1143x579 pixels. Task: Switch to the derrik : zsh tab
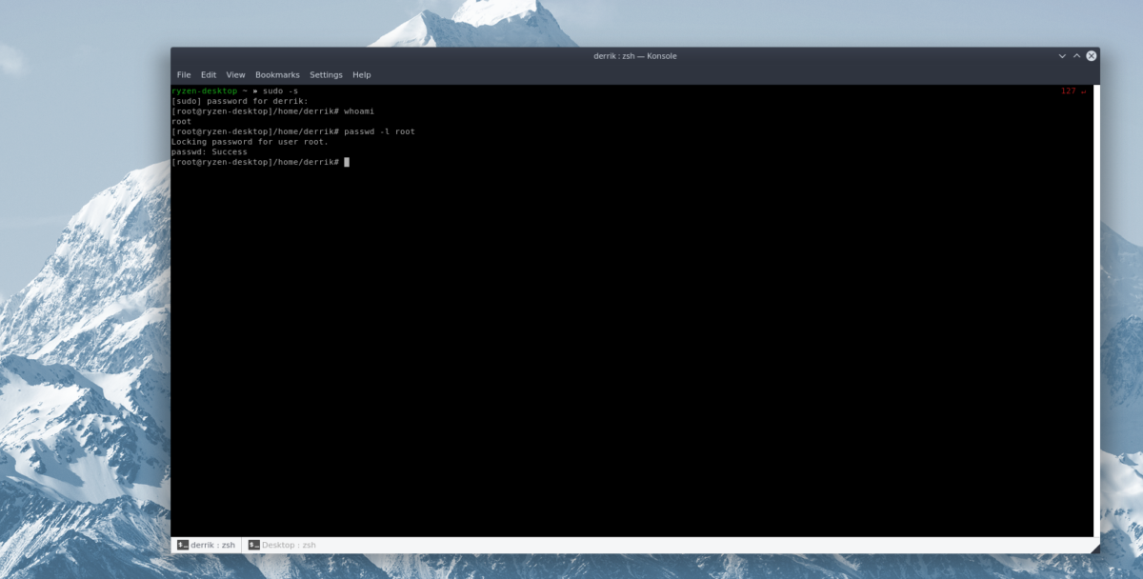click(206, 545)
